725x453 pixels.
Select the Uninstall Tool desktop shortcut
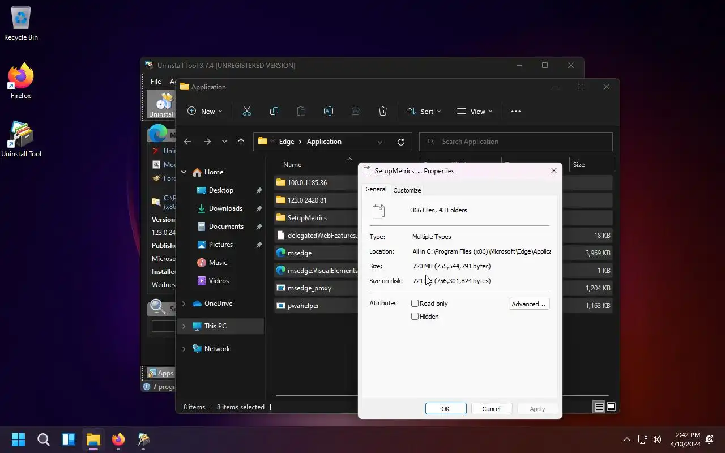[x=21, y=139]
